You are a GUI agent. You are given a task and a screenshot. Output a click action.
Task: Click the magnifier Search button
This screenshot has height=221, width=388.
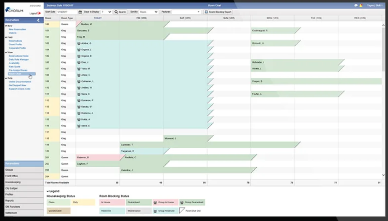pyautogui.click(x=120, y=12)
